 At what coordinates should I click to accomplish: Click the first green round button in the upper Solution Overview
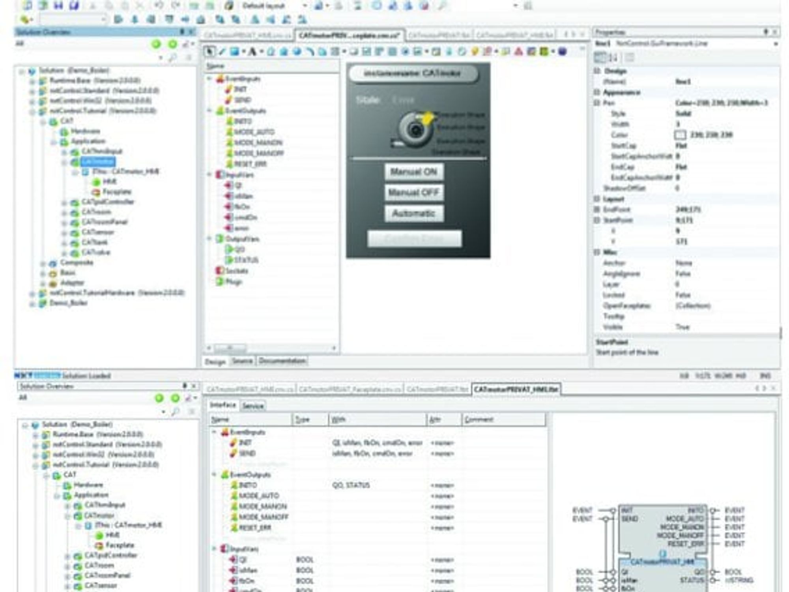[x=156, y=44]
